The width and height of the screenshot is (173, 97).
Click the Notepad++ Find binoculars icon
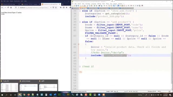click(x=99, y=6)
